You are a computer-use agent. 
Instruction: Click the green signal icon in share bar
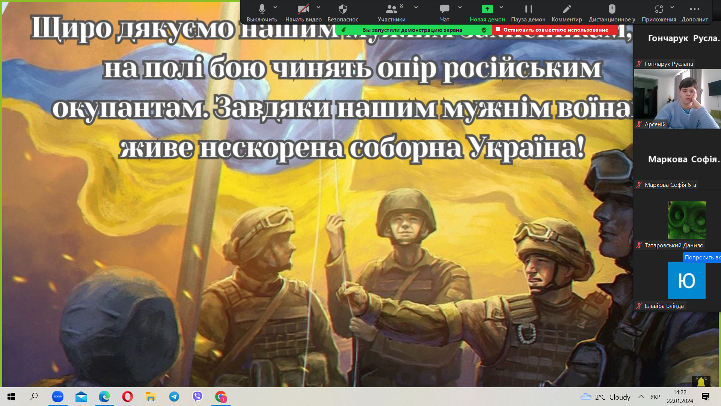click(344, 30)
